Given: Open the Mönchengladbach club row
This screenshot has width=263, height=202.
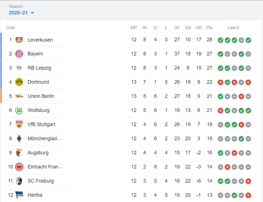Looking at the screenshot, I should [44, 139].
